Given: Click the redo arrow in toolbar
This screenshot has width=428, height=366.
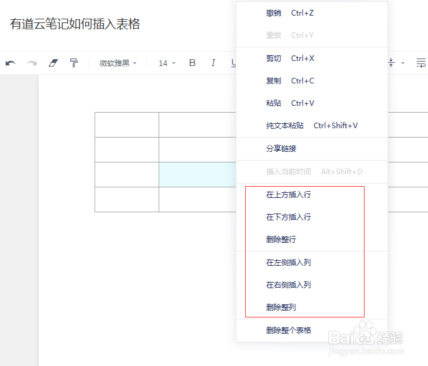Looking at the screenshot, I should tap(32, 63).
